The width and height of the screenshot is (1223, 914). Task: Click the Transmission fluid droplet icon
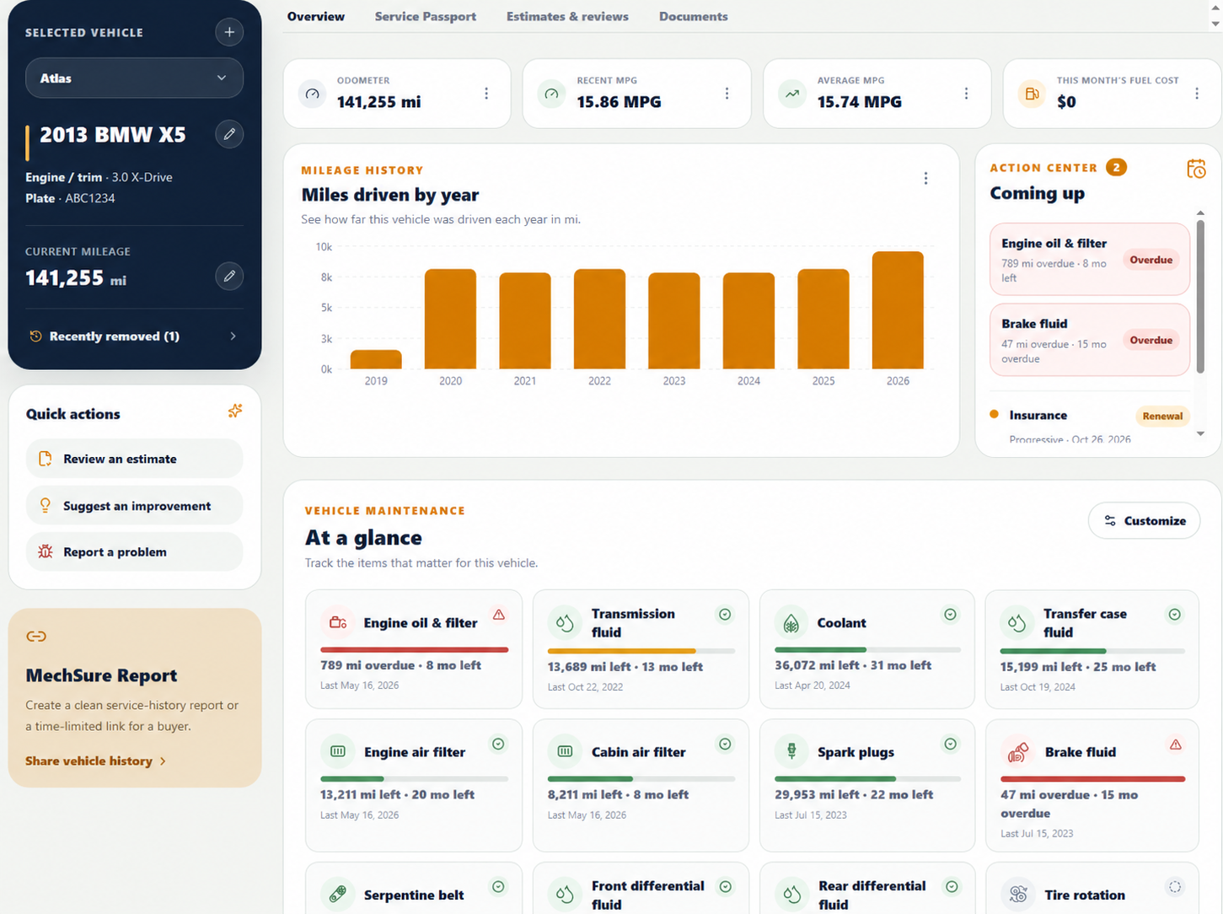point(565,623)
